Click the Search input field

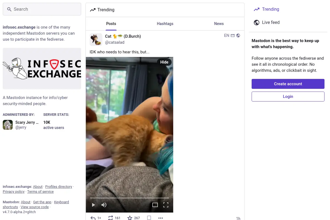tap(42, 9)
